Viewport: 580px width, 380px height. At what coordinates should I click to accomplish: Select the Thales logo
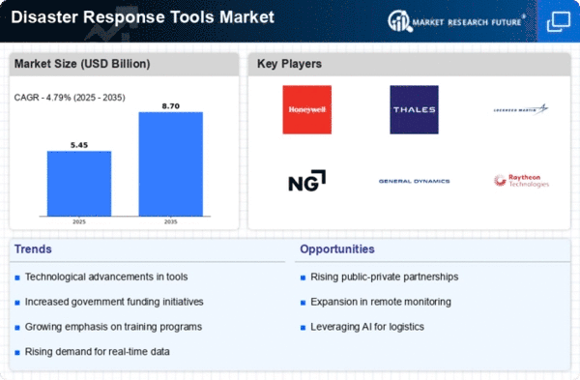[414, 109]
